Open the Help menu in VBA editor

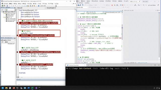point(56,4)
